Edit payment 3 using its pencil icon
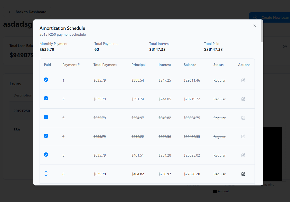This screenshot has height=202, width=290. point(243,118)
